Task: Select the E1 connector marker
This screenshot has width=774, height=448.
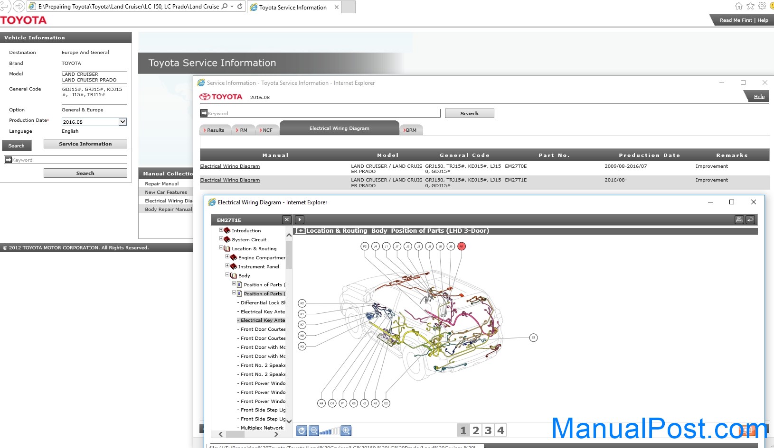Action: click(533, 338)
